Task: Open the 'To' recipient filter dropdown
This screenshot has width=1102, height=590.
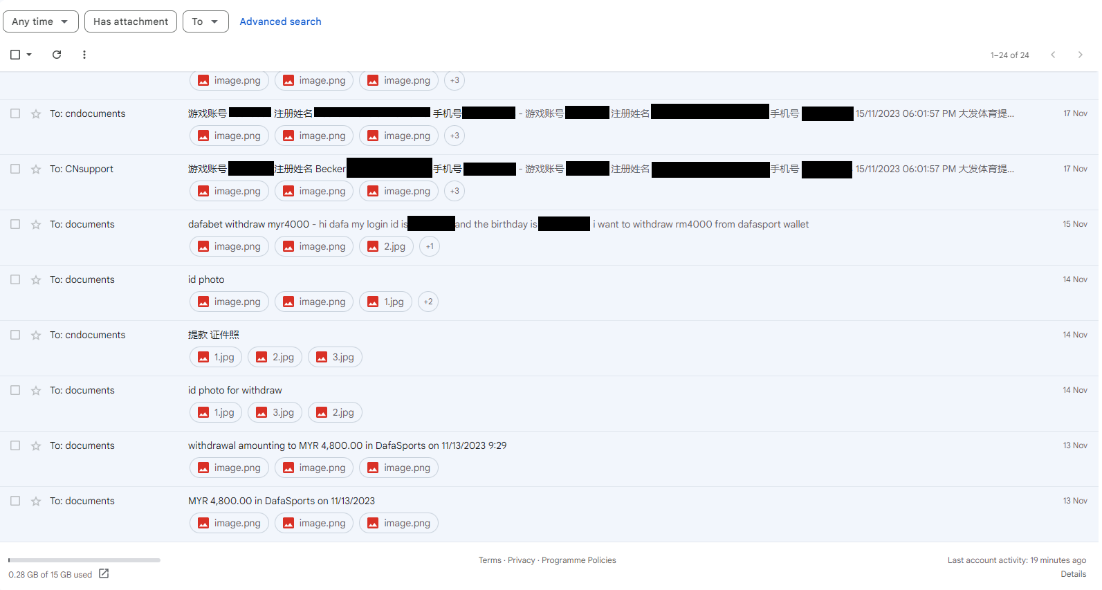Action: pyautogui.click(x=205, y=21)
